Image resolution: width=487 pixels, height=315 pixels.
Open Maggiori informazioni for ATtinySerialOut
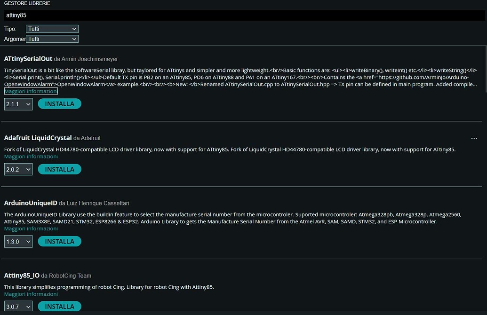point(31,91)
